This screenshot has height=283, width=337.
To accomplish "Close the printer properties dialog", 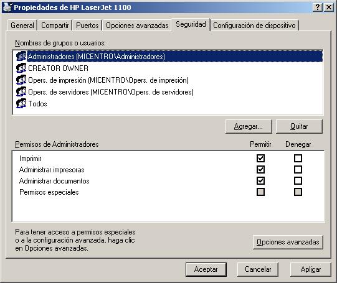I will [x=329, y=7].
